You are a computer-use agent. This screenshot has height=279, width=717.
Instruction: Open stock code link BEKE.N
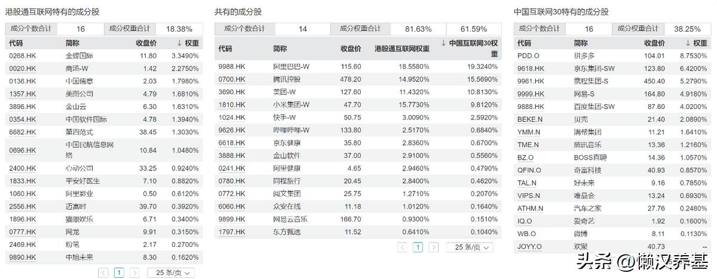tap(530, 119)
